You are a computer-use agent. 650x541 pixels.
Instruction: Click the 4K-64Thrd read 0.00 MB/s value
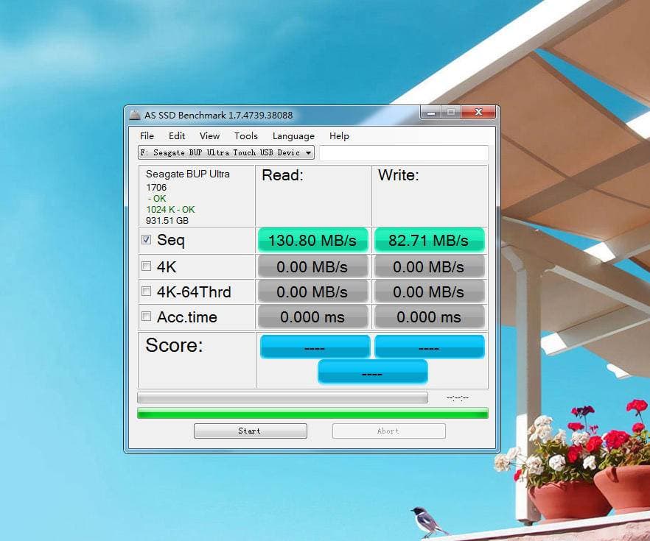click(x=312, y=291)
